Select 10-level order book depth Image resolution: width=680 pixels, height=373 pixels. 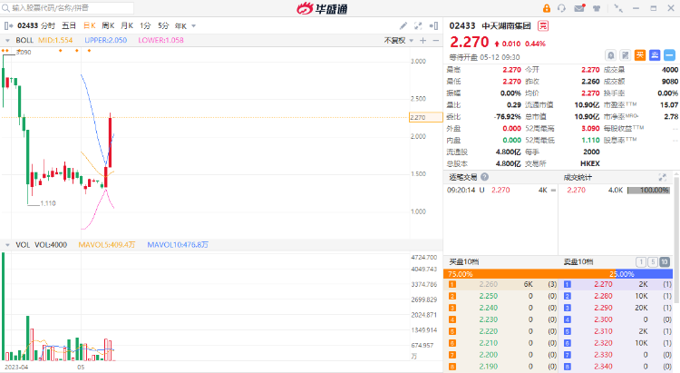pyautogui.click(x=664, y=262)
